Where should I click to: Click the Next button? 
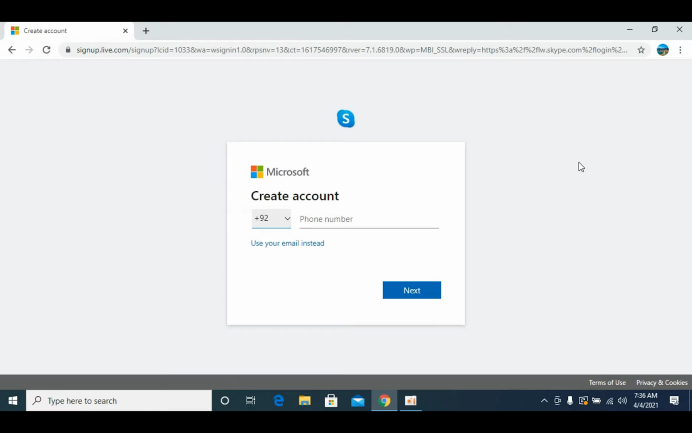(412, 290)
